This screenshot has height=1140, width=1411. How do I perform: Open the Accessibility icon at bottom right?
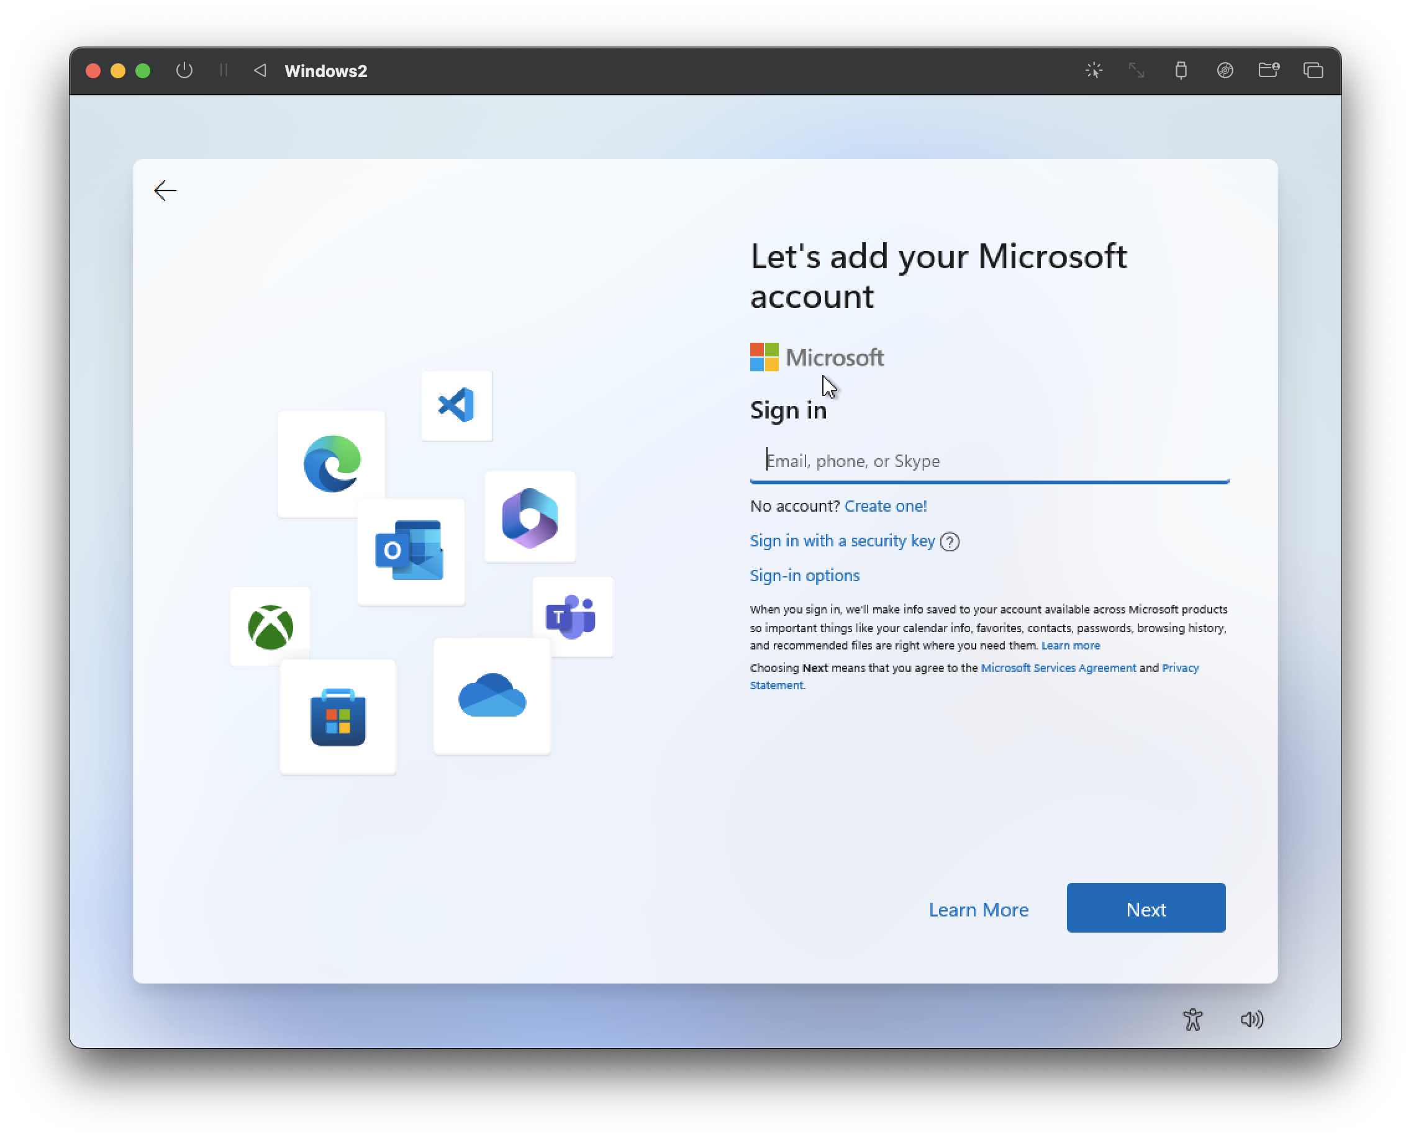coord(1192,1019)
